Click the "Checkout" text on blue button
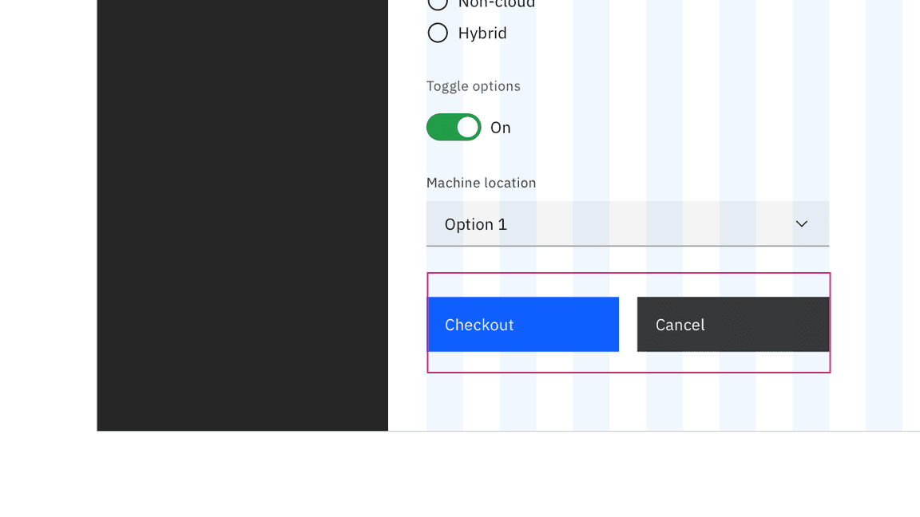920x517 pixels. click(479, 325)
